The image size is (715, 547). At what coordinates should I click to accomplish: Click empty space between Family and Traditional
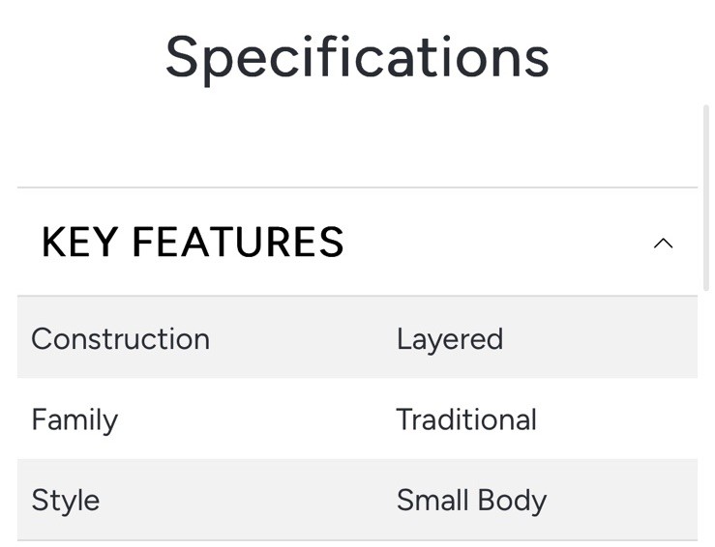point(256,419)
